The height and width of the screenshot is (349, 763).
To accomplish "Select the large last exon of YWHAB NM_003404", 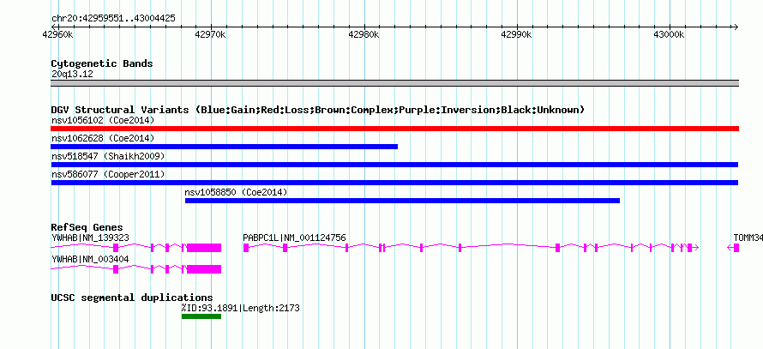I will 204,269.
